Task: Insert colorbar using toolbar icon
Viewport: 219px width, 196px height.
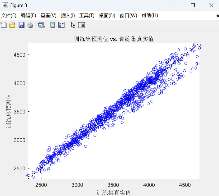Action: 53,25
